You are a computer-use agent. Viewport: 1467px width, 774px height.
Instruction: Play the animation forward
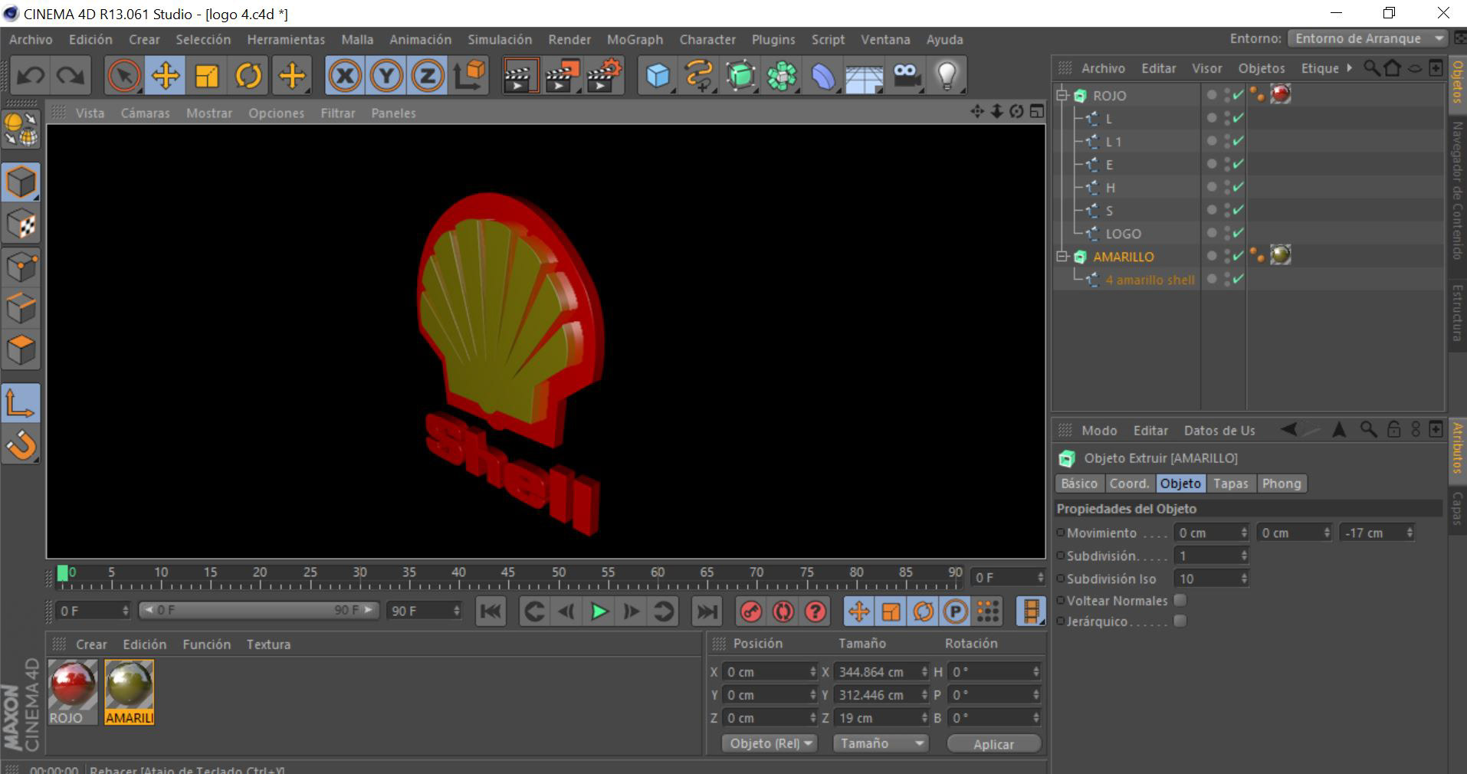point(599,611)
